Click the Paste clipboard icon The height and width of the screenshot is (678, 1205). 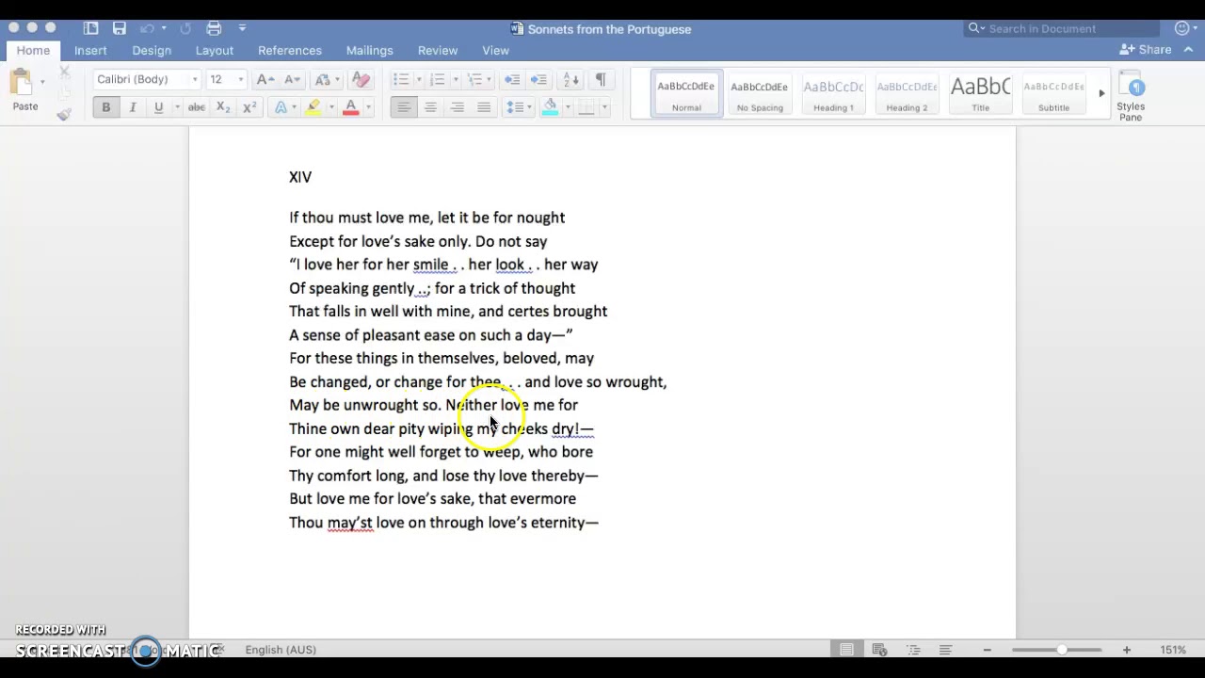click(x=22, y=82)
